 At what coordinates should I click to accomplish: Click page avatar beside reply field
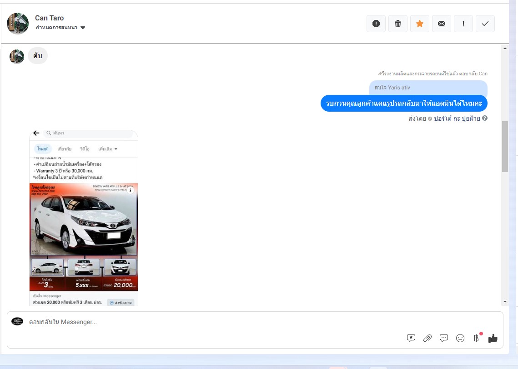(17, 321)
